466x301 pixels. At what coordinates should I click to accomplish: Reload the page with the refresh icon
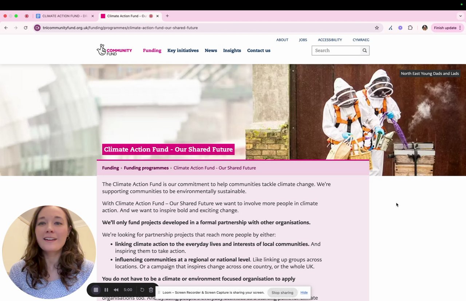25,28
